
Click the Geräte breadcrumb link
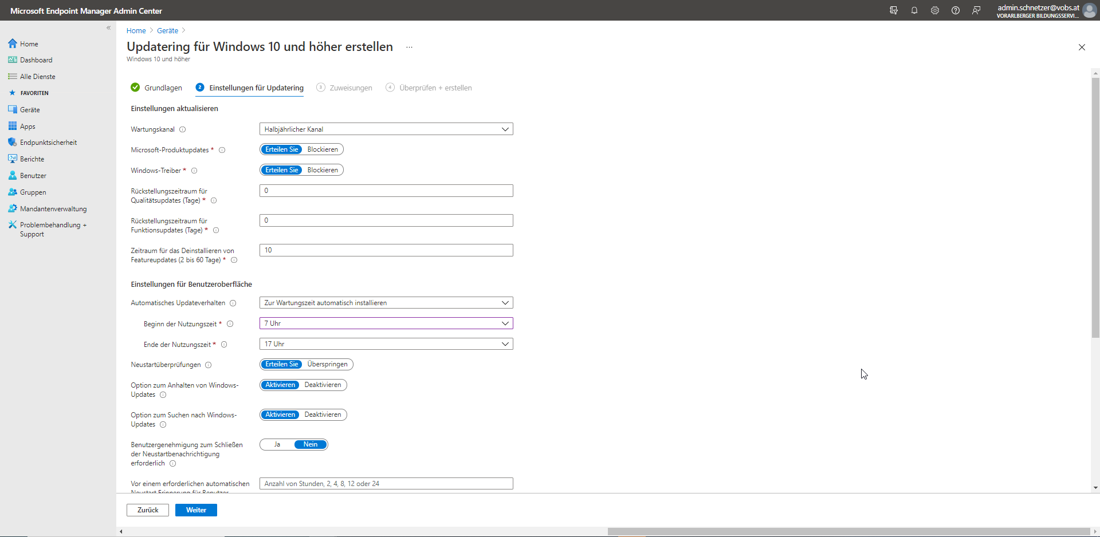pos(167,31)
